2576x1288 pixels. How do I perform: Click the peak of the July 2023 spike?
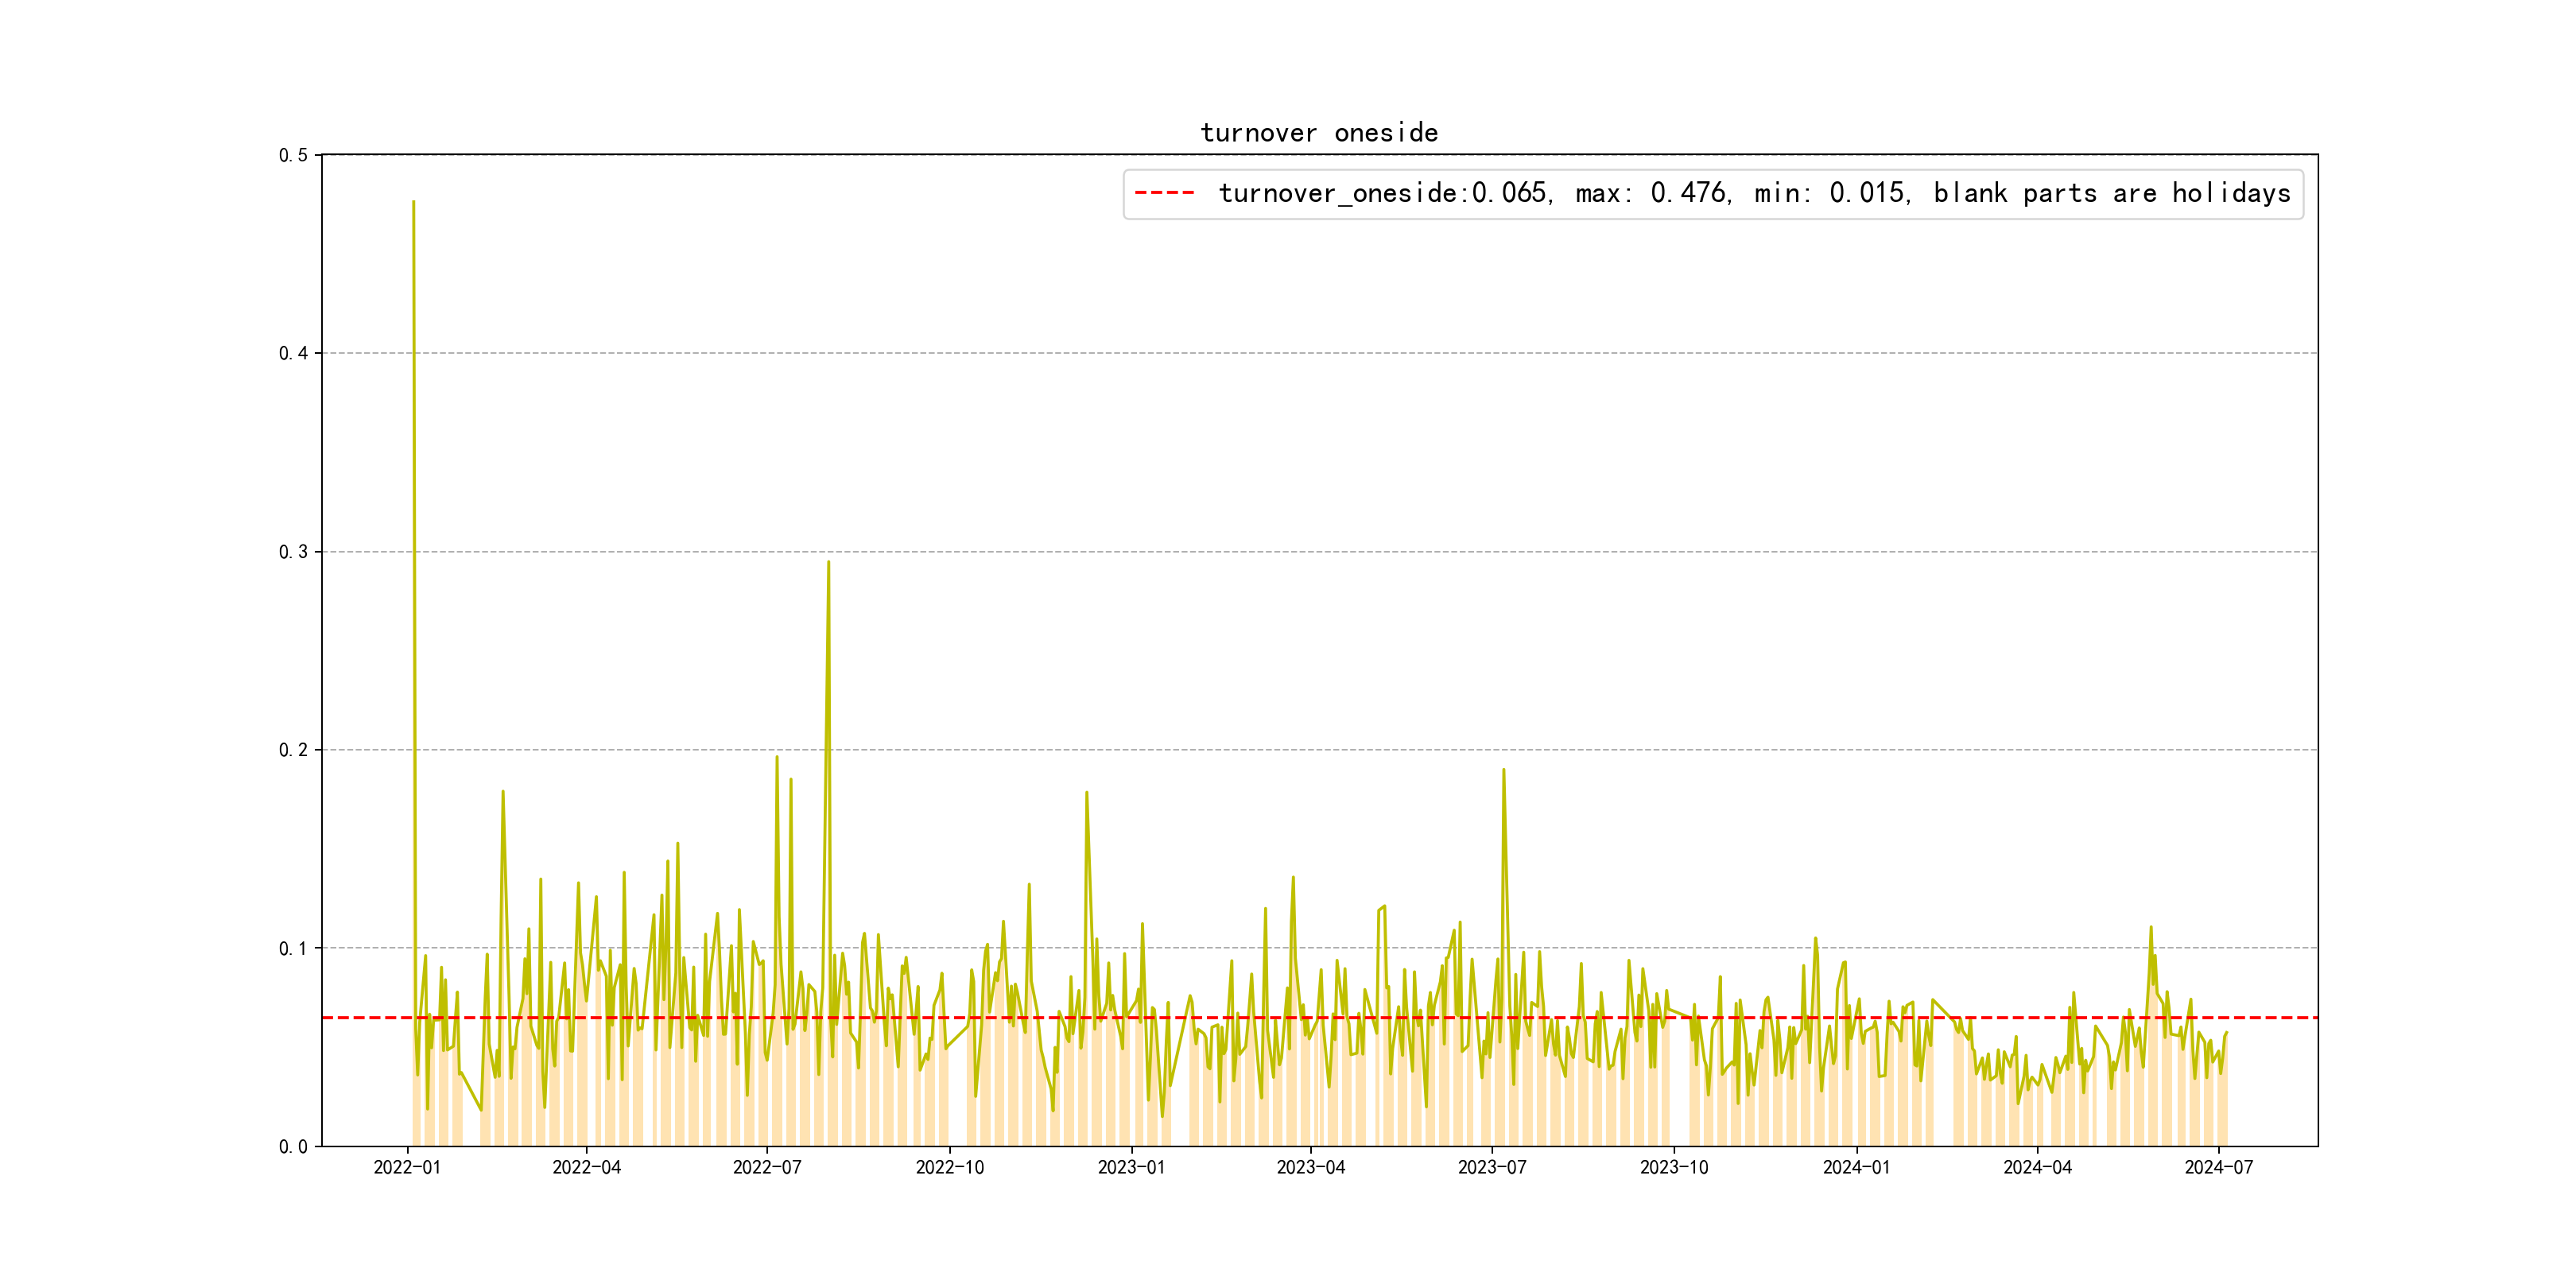tap(1503, 770)
